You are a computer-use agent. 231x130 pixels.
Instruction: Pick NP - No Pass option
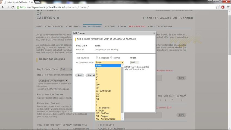pos(108,113)
